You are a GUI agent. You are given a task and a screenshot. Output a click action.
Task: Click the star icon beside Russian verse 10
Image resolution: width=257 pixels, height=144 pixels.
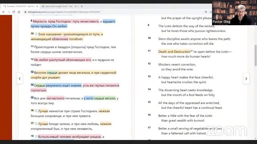36,34
